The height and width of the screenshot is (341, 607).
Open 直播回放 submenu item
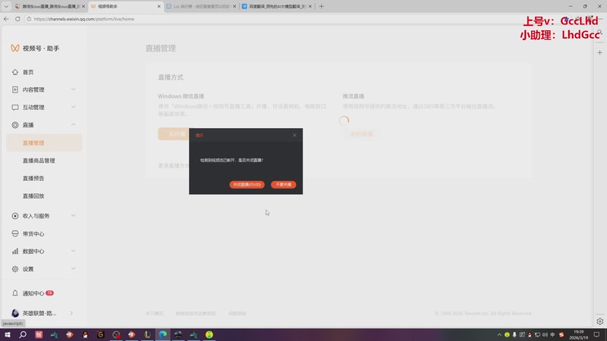coord(33,196)
